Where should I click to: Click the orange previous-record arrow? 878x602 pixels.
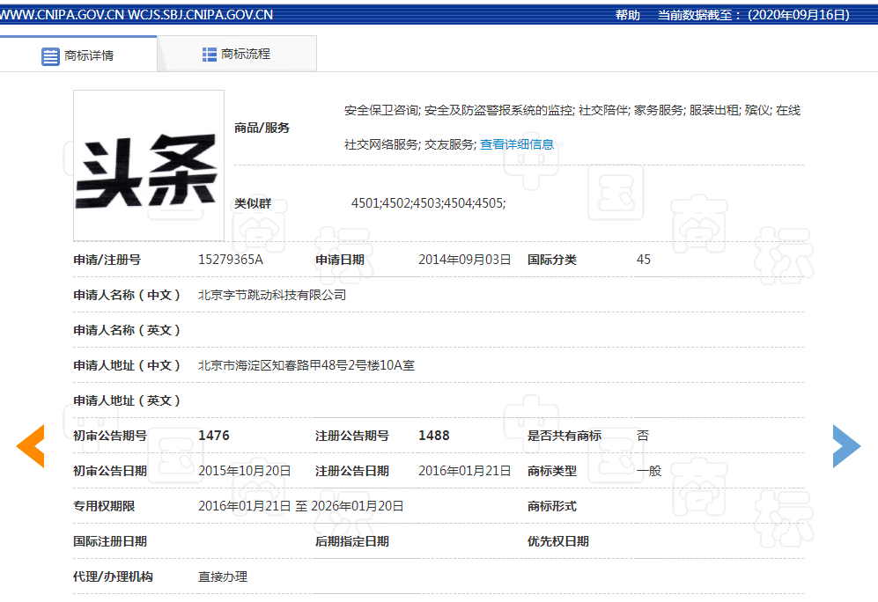[30, 446]
